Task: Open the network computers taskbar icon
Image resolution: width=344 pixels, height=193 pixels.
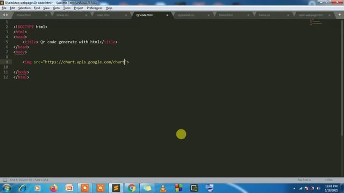Action: (210, 188)
